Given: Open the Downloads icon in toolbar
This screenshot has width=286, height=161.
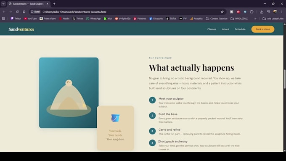Looking at the screenshot, I should [262, 12].
